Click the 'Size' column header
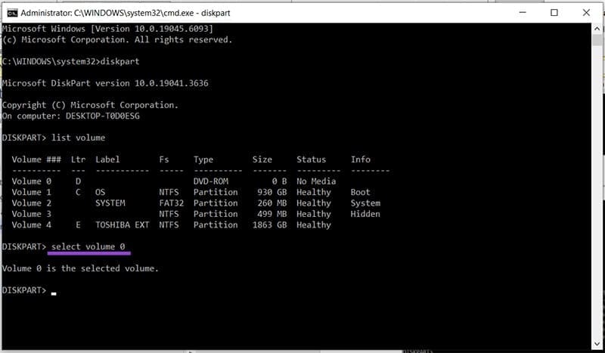This screenshot has height=353, width=605. click(x=262, y=159)
